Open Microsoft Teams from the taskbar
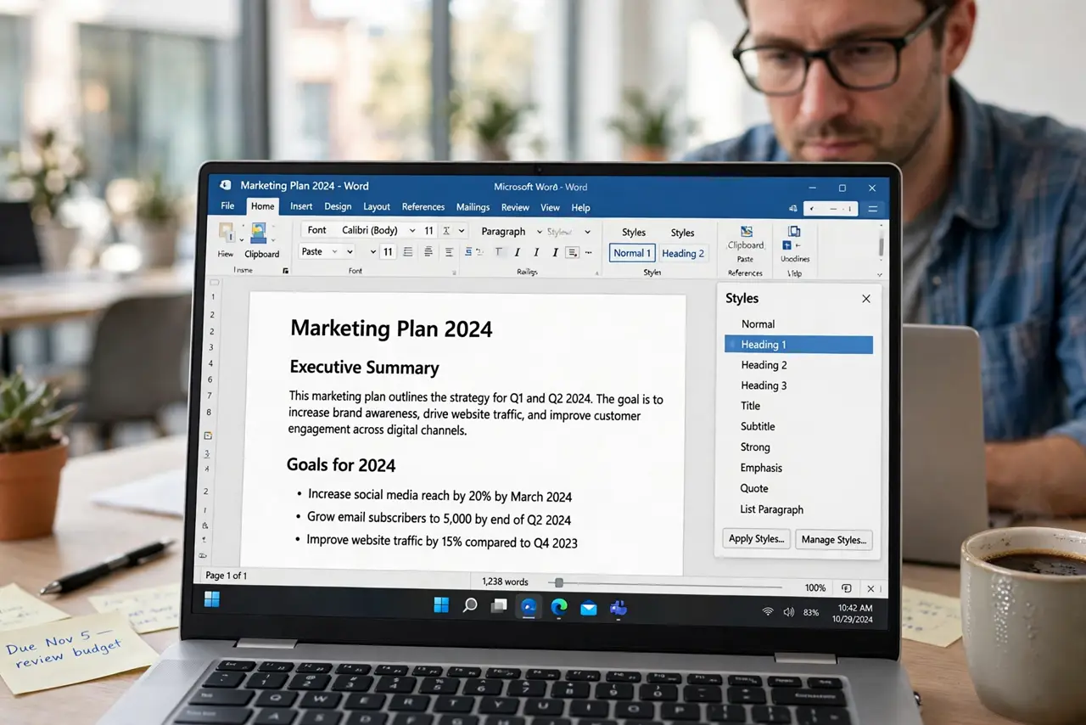Image resolution: width=1086 pixels, height=725 pixels. [x=619, y=607]
